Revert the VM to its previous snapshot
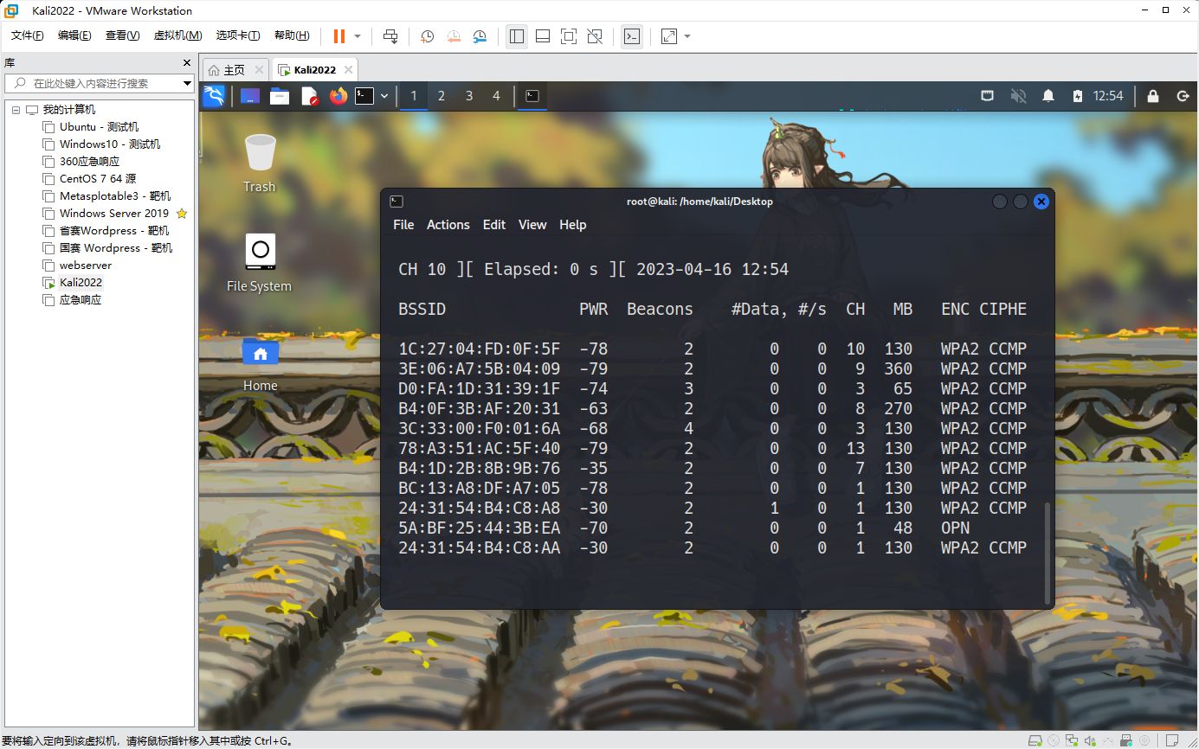This screenshot has height=749, width=1199. pyautogui.click(x=454, y=36)
